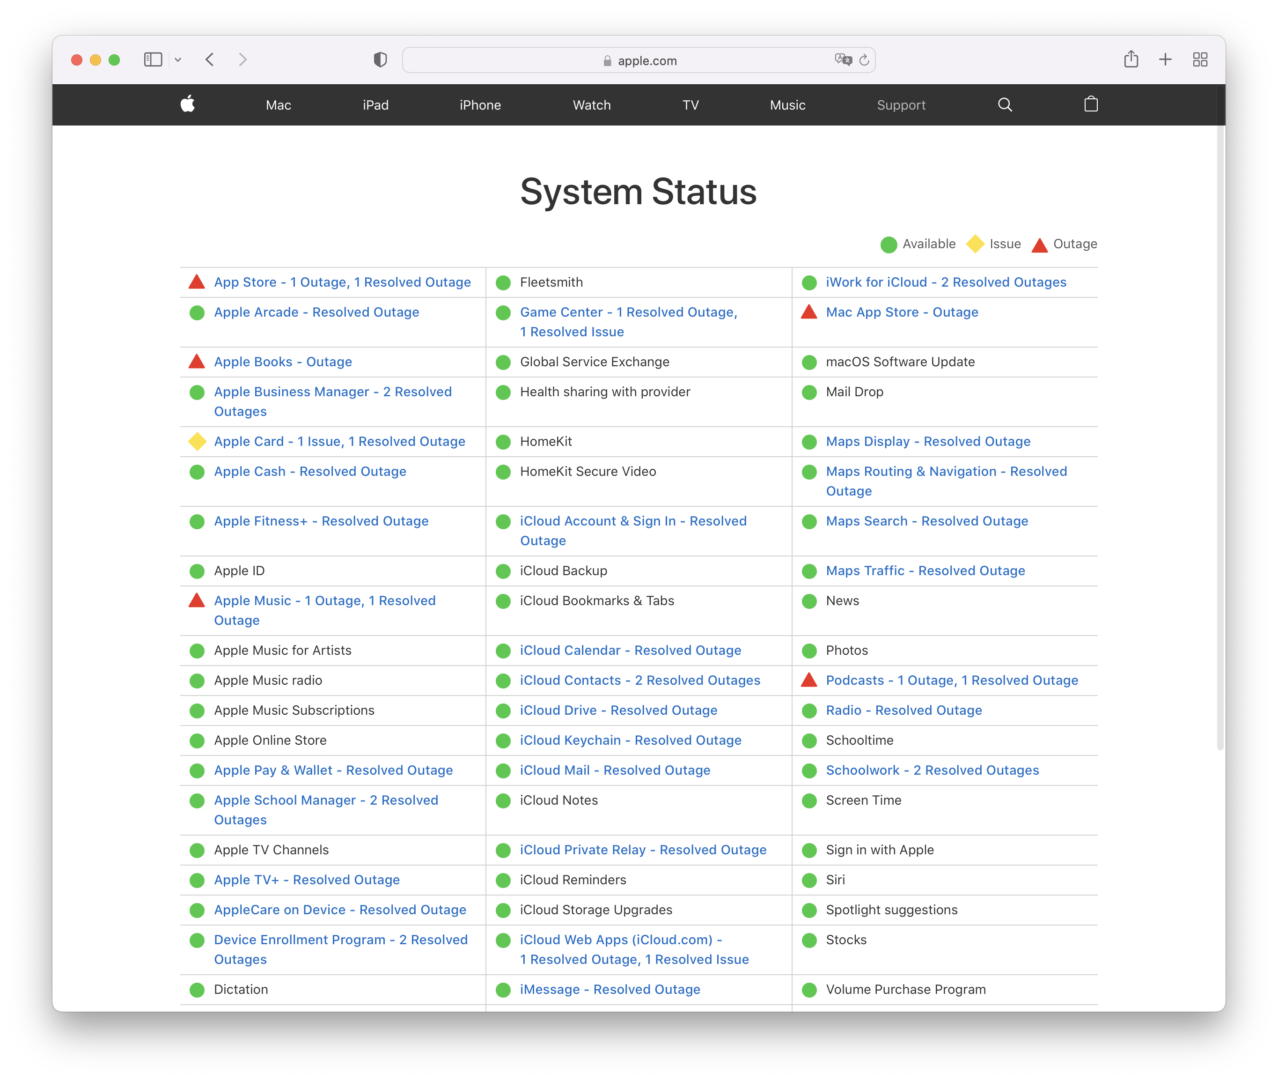This screenshot has width=1278, height=1081.
Task: Open the iPhone menu item
Action: pos(480,105)
